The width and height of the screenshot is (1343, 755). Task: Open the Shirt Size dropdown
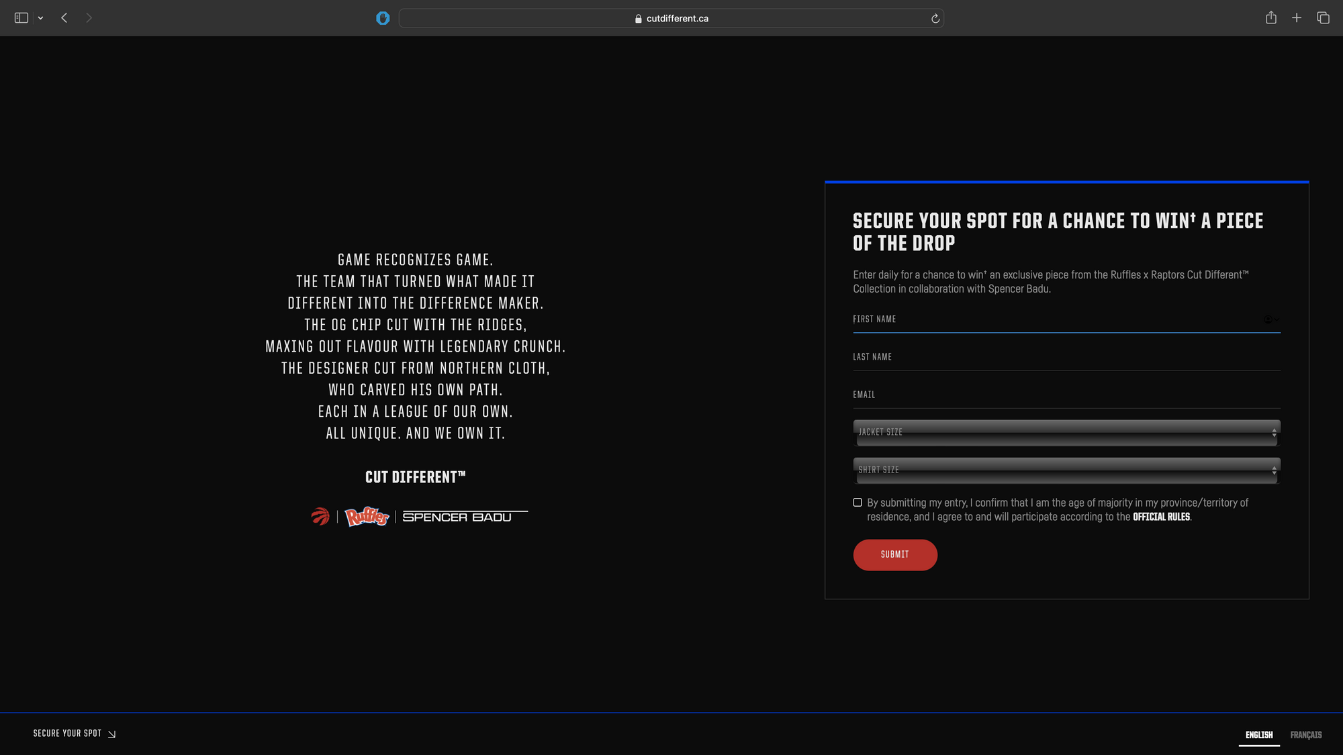click(1066, 470)
